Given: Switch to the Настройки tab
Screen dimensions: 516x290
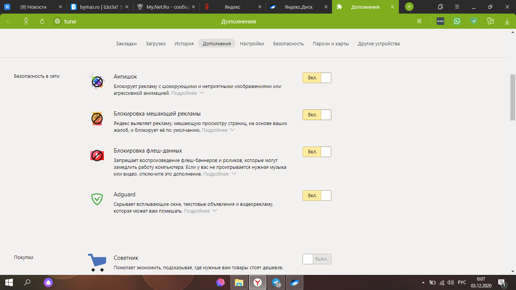Looking at the screenshot, I should [x=252, y=43].
